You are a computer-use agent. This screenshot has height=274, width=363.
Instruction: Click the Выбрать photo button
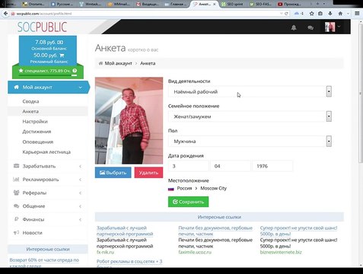click(113, 173)
